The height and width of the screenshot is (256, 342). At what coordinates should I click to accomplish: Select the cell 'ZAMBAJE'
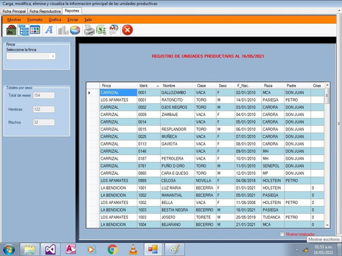(x=177, y=115)
